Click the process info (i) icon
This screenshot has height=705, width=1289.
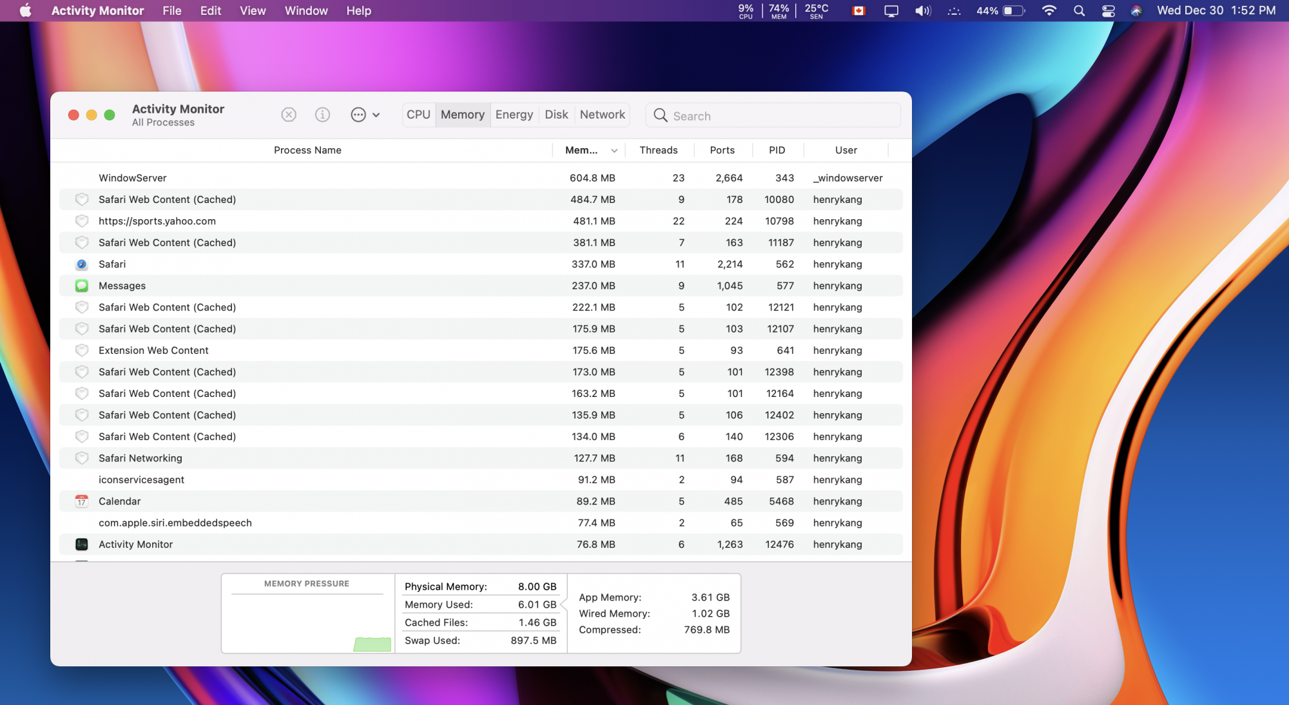pyautogui.click(x=322, y=115)
